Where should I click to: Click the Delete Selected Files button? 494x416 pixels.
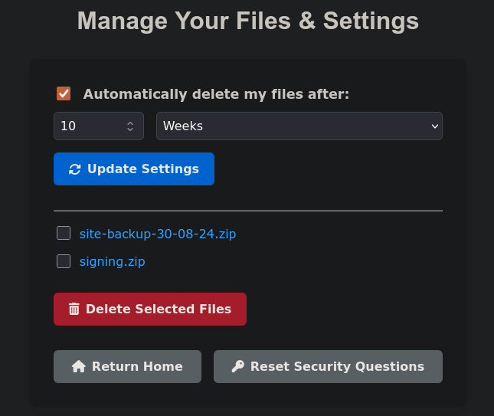click(150, 310)
